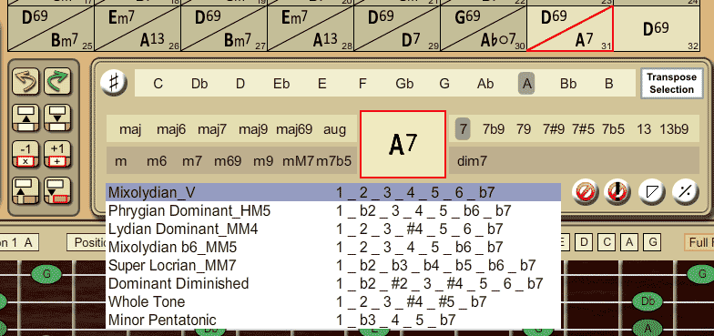
Task: Choose the m7b5 chord type
Action: (x=333, y=160)
